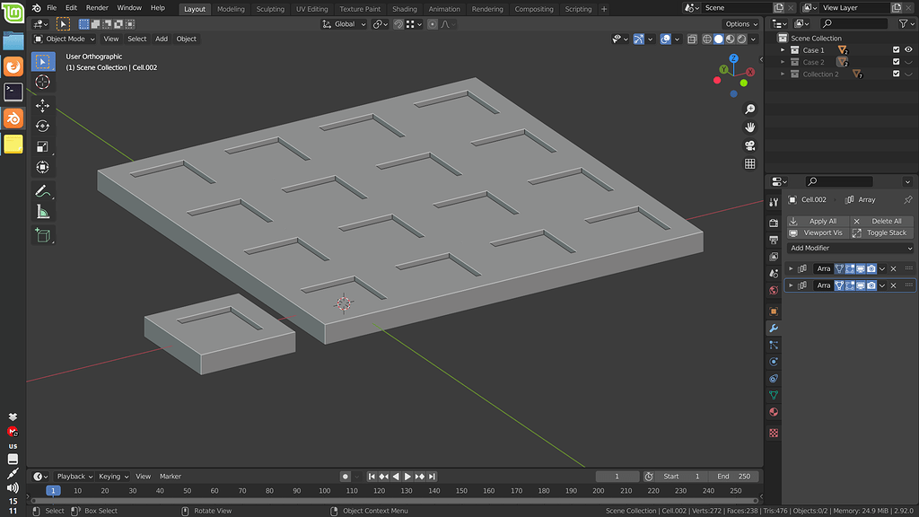Pin the Cell.002 properties context
This screenshot has width=919, height=517.
click(908, 200)
